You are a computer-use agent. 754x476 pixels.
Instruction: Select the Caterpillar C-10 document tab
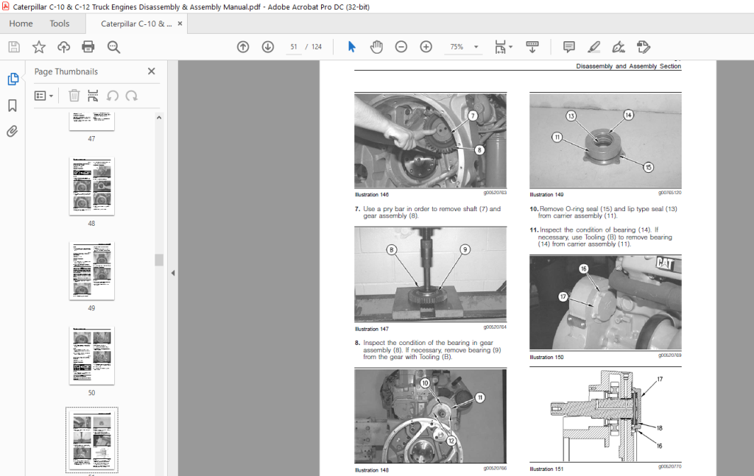(136, 24)
